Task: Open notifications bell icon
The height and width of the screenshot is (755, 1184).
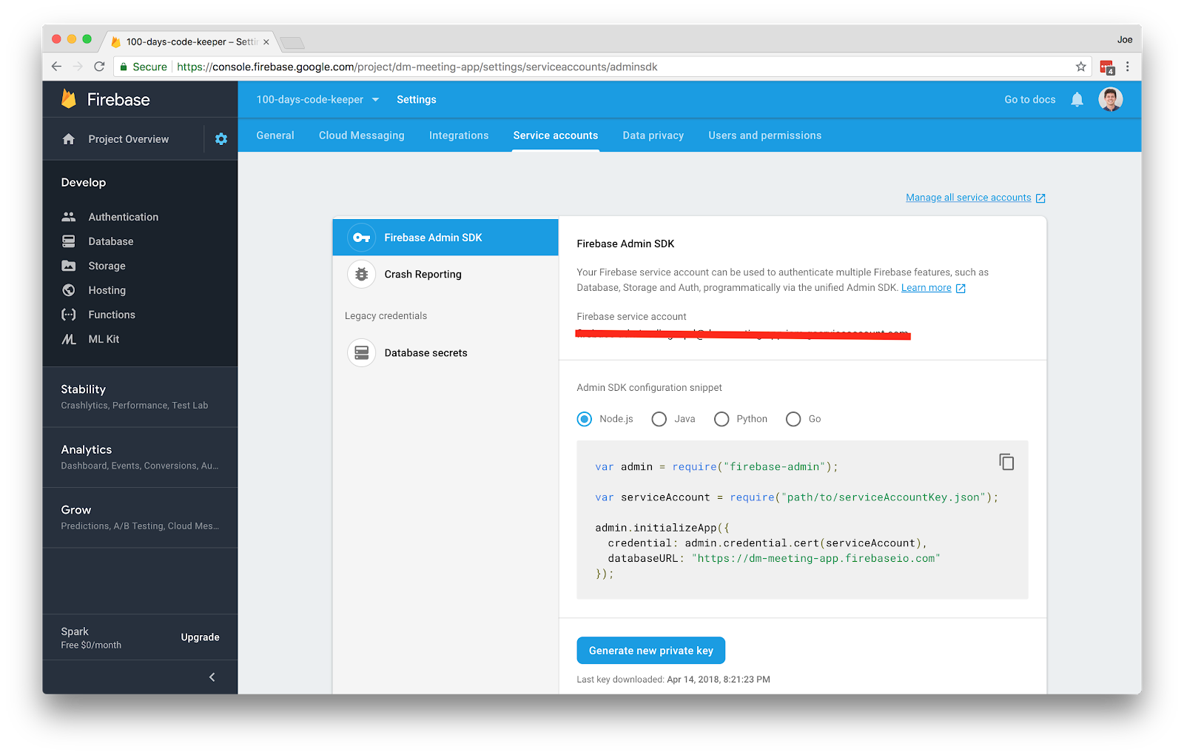Action: [1077, 100]
